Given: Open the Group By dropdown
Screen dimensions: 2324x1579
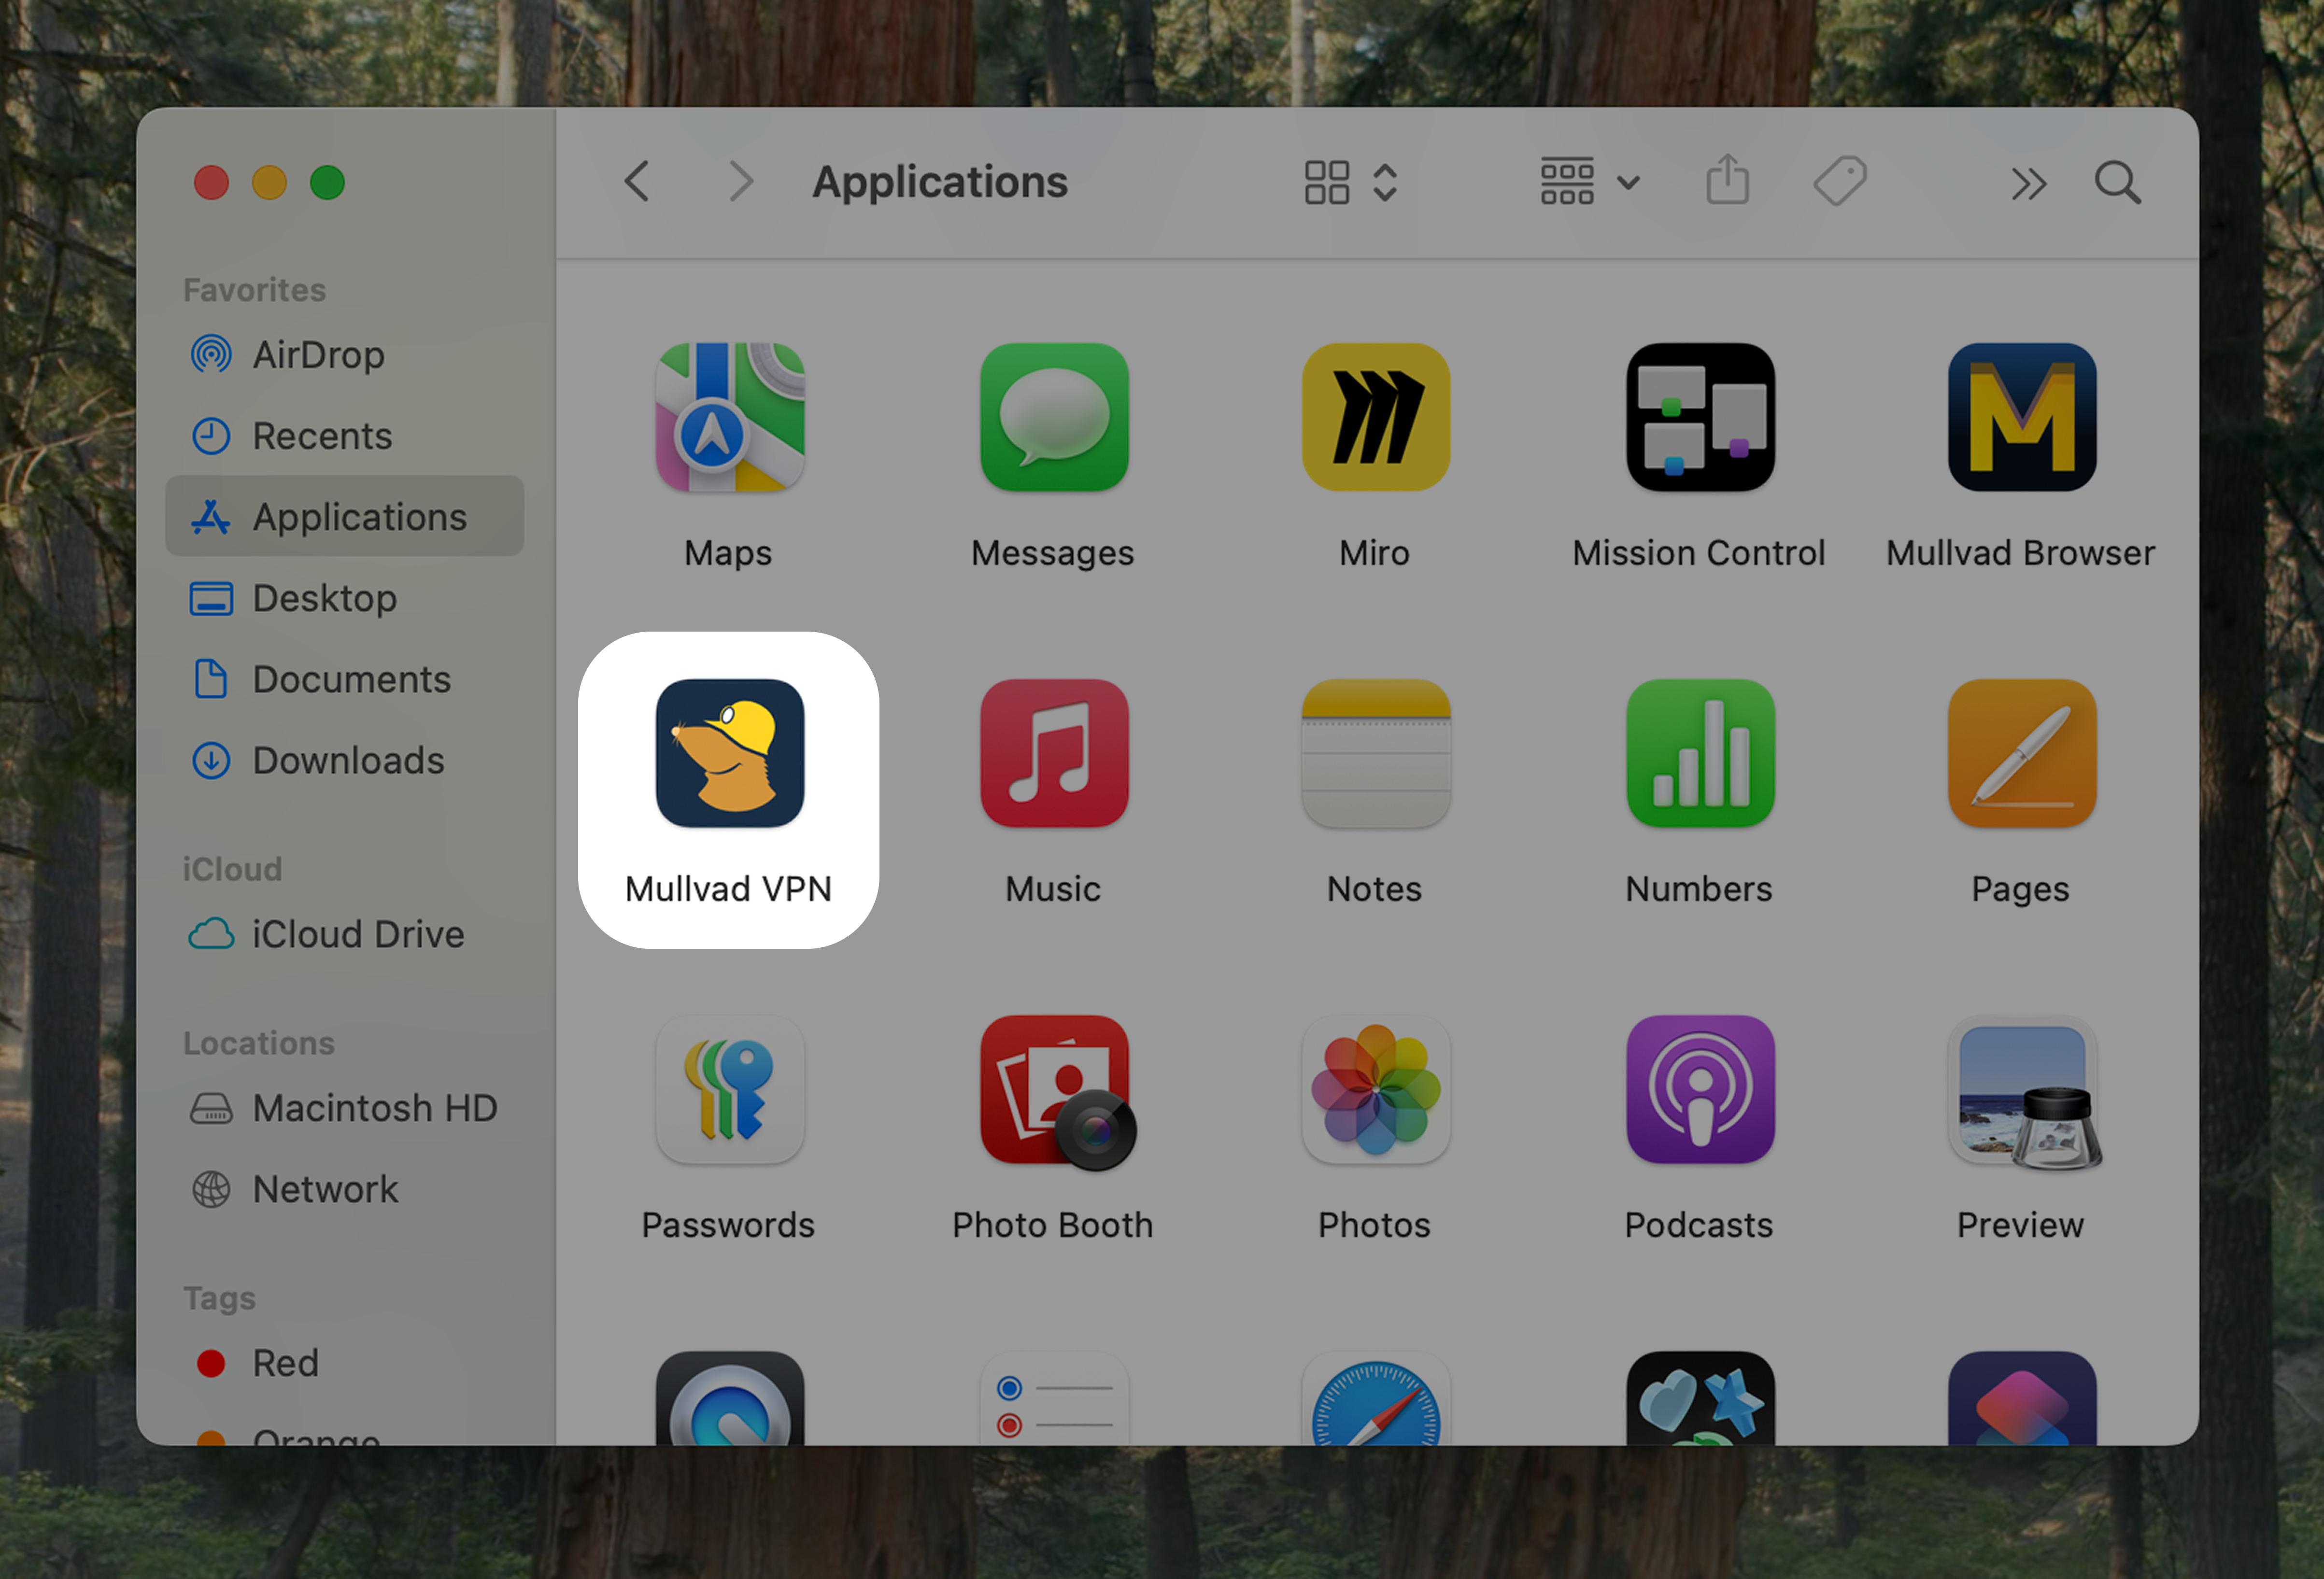Looking at the screenshot, I should pos(1589,182).
